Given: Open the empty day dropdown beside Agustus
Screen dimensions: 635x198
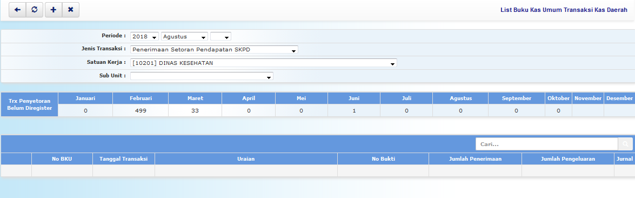Looking at the screenshot, I should tap(220, 37).
